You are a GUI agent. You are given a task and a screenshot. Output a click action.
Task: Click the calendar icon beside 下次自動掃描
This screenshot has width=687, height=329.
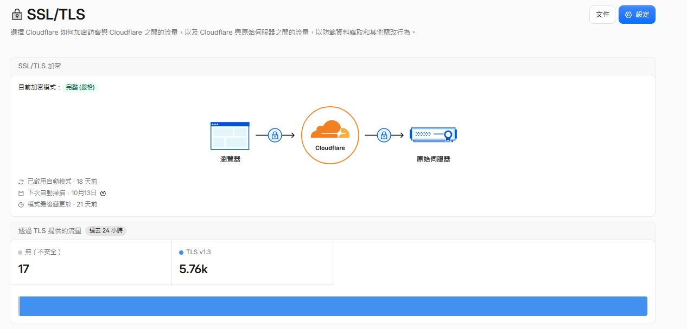coord(21,193)
